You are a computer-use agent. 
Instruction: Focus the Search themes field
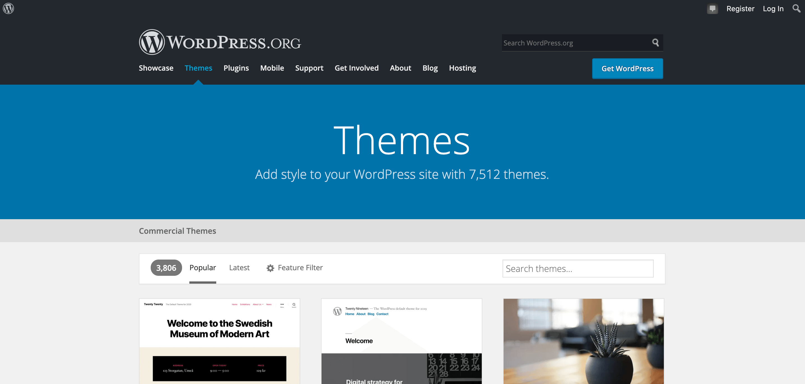(578, 269)
